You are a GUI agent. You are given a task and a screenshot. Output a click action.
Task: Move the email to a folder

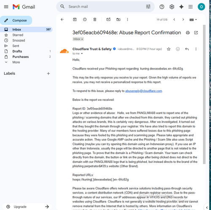119,19
